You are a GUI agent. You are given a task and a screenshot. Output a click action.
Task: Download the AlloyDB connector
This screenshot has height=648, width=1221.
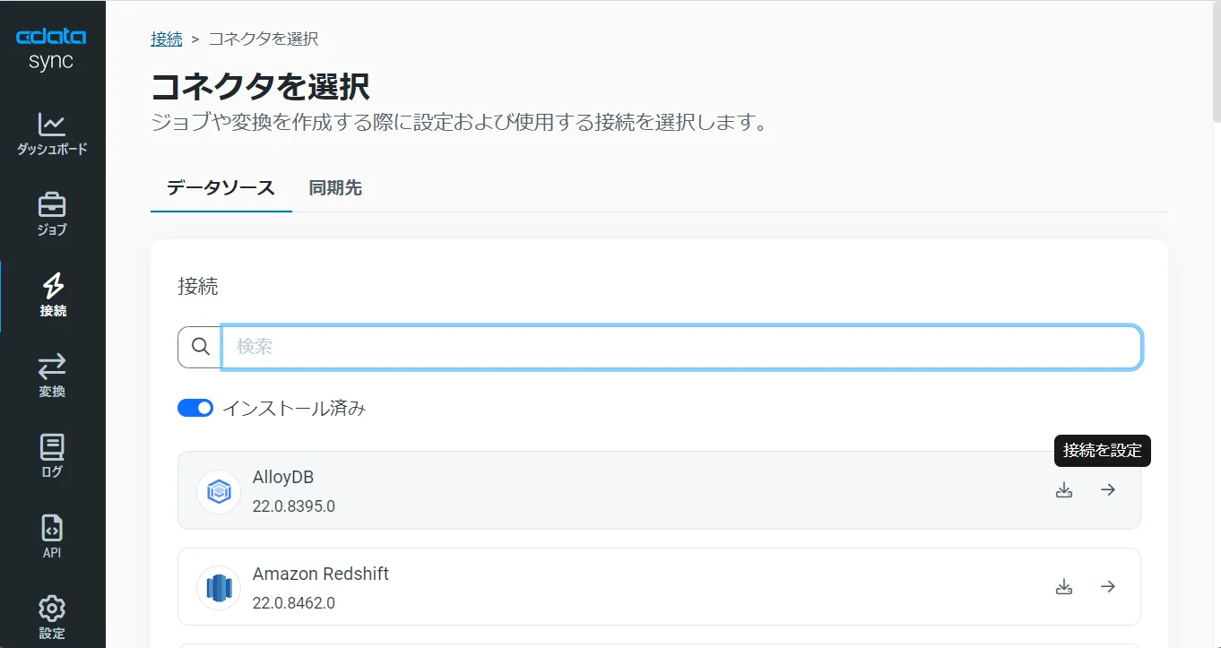1064,489
